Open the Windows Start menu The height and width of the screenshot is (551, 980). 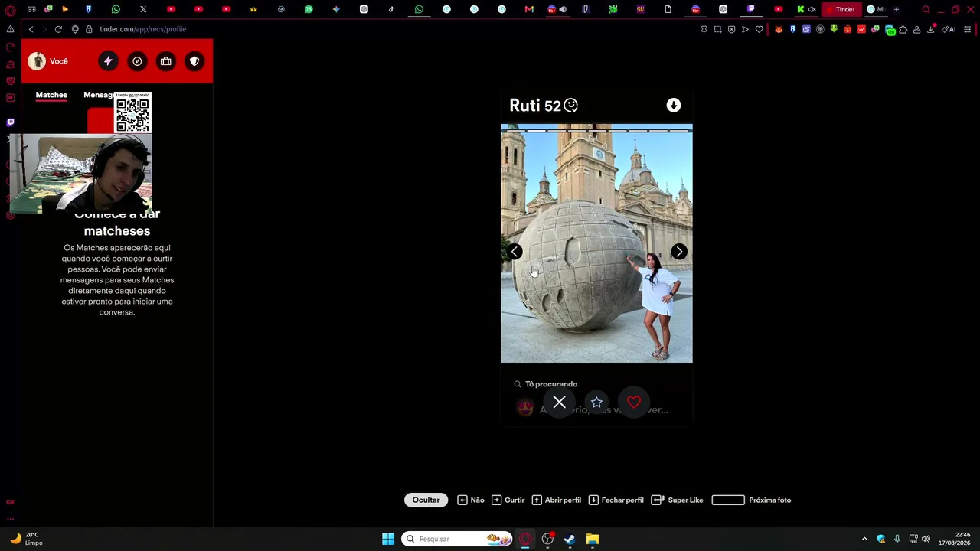[x=388, y=539]
